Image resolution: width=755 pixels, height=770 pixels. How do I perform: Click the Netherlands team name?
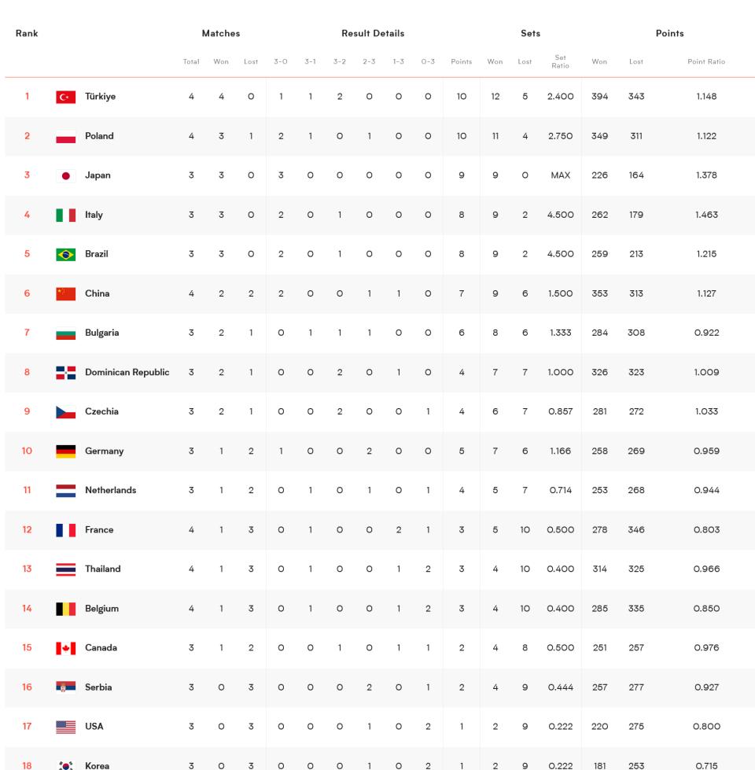pyautogui.click(x=110, y=490)
